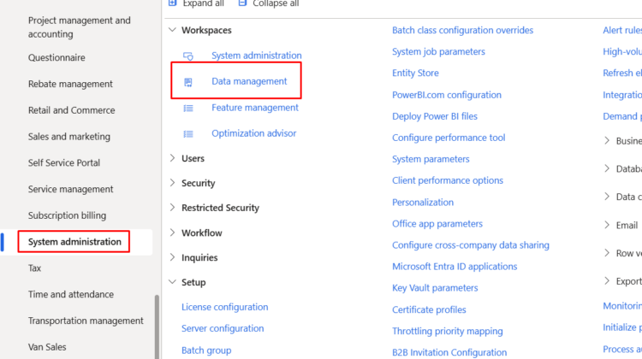
Task: Open Server configuration
Action: pos(223,328)
